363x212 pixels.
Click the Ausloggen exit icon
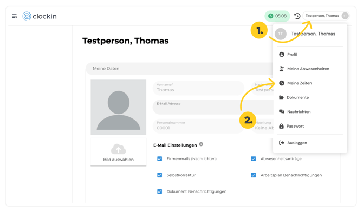pos(282,143)
